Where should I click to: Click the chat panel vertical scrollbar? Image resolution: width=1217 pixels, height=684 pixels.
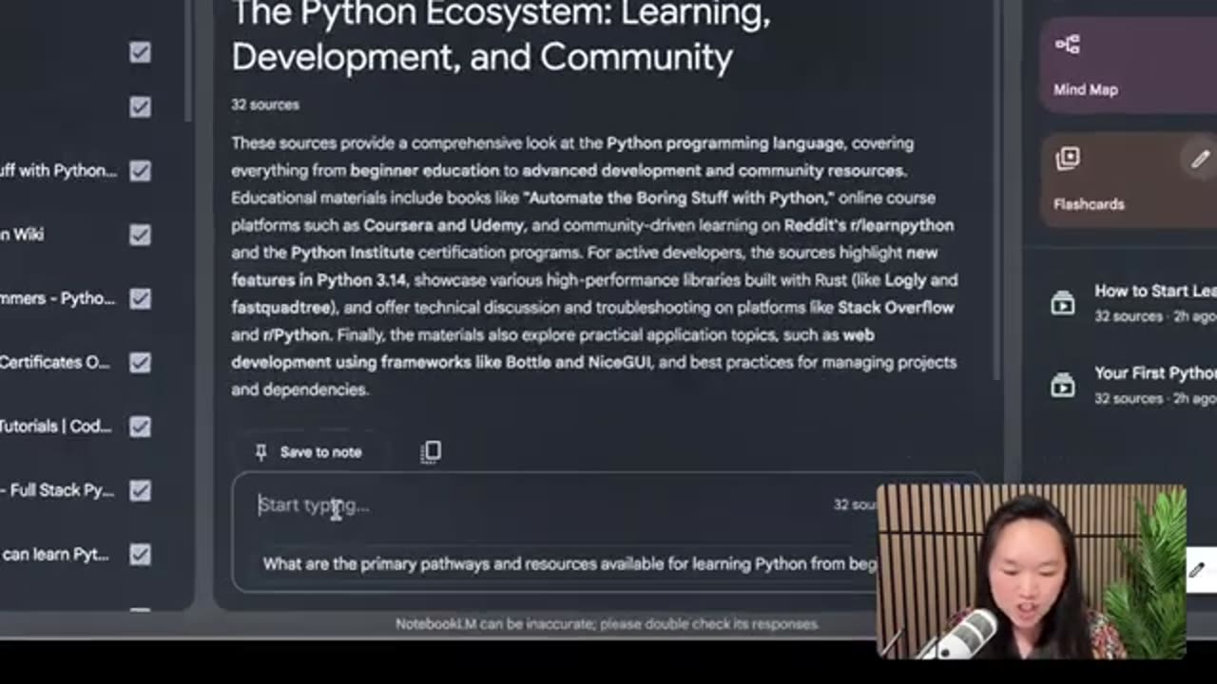(997, 190)
